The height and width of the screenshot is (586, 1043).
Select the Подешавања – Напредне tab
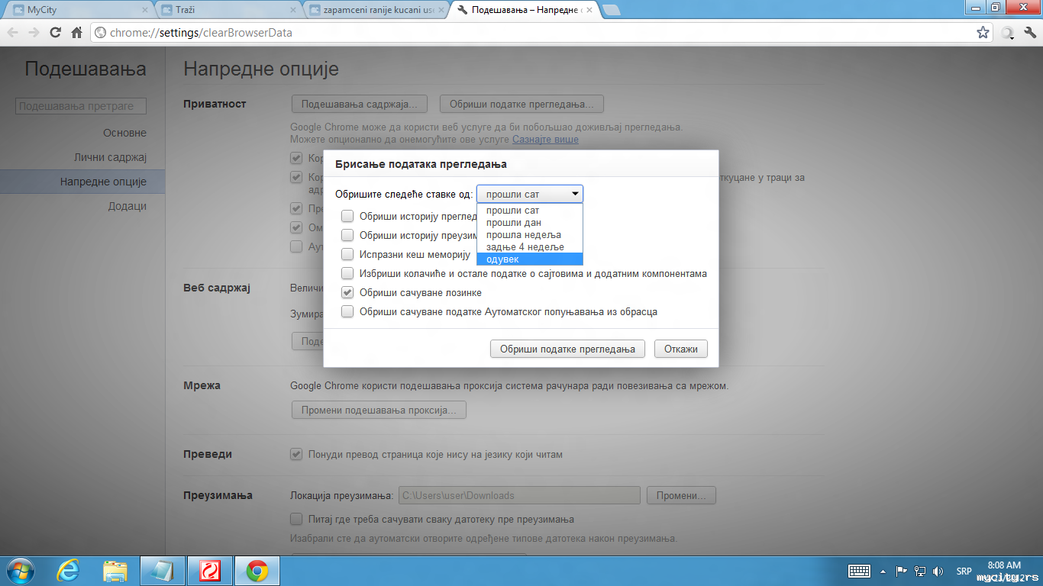pyautogui.click(x=525, y=10)
